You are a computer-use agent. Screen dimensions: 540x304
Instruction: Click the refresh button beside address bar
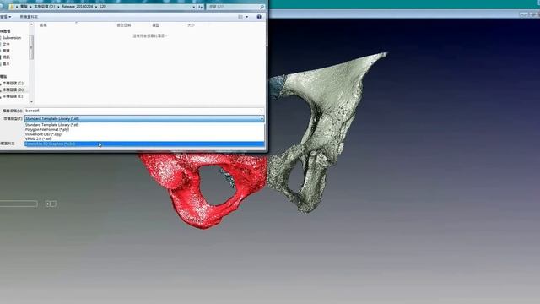click(x=201, y=7)
